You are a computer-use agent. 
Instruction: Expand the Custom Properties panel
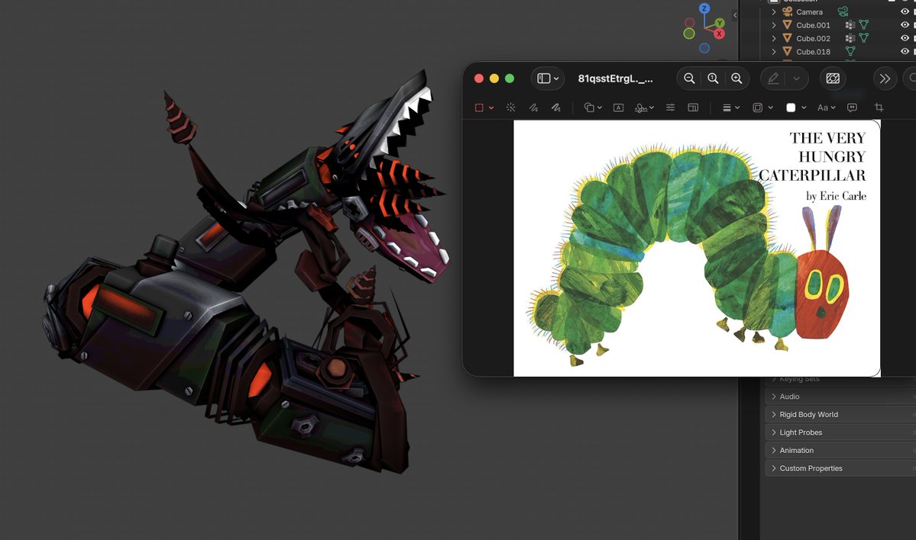click(x=840, y=468)
